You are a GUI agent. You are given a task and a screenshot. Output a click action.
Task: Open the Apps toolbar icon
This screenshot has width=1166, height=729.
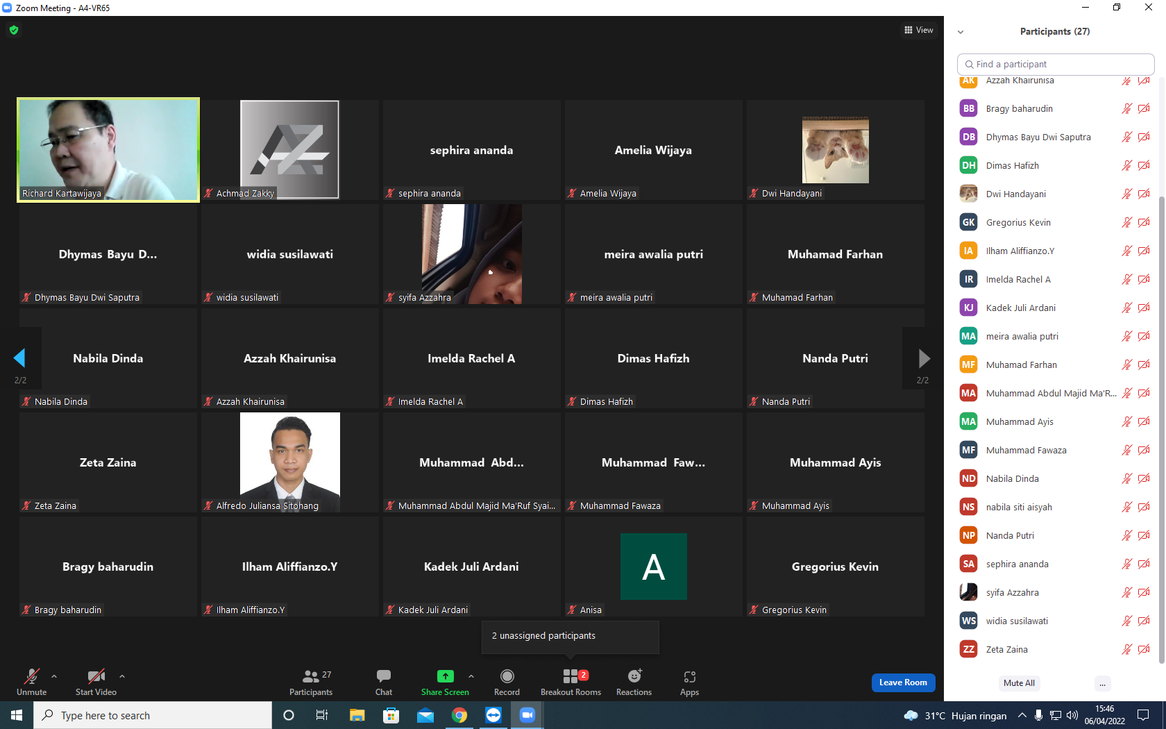click(x=689, y=676)
